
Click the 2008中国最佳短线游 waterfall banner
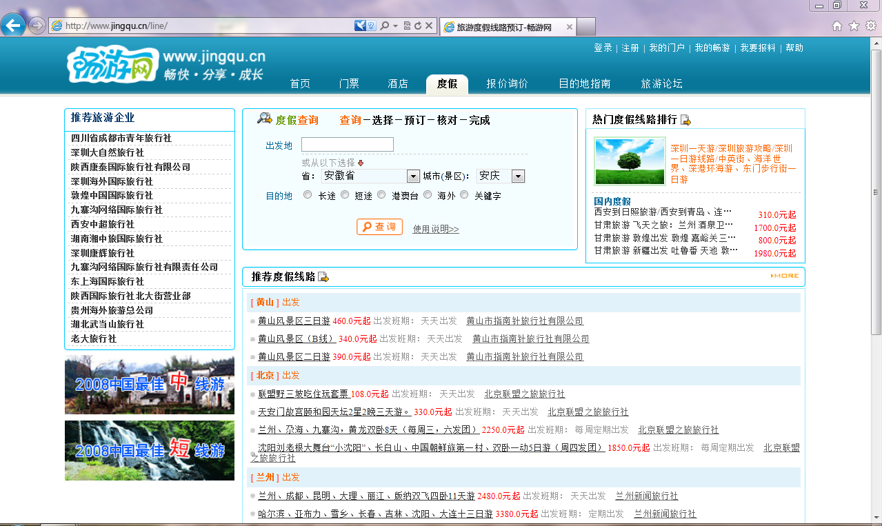150,450
